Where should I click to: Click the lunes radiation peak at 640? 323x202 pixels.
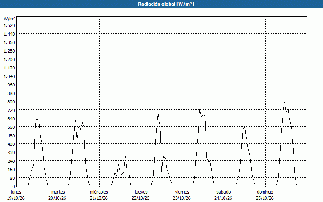(37, 119)
